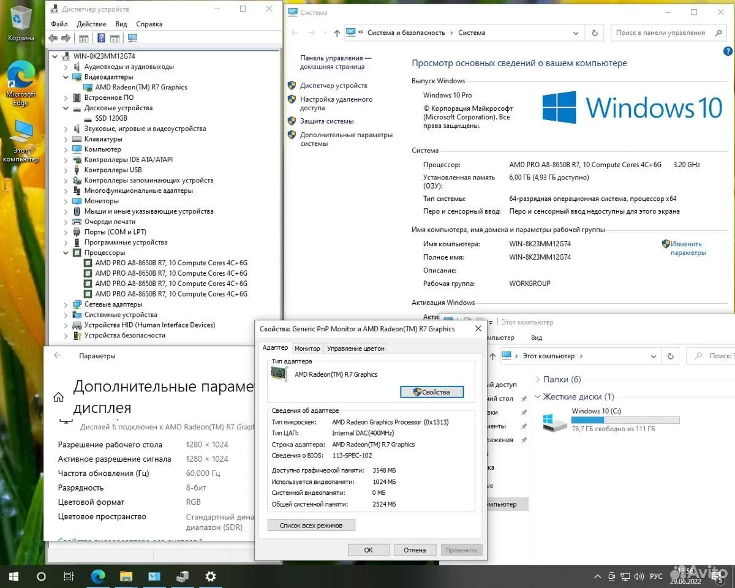Screen dimensions: 735x588
Task: Open the Recycle Bin desktop icon
Action: point(21,23)
